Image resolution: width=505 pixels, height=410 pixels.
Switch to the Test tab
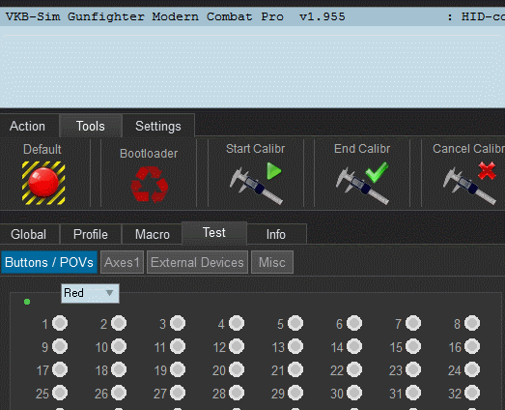click(x=214, y=233)
